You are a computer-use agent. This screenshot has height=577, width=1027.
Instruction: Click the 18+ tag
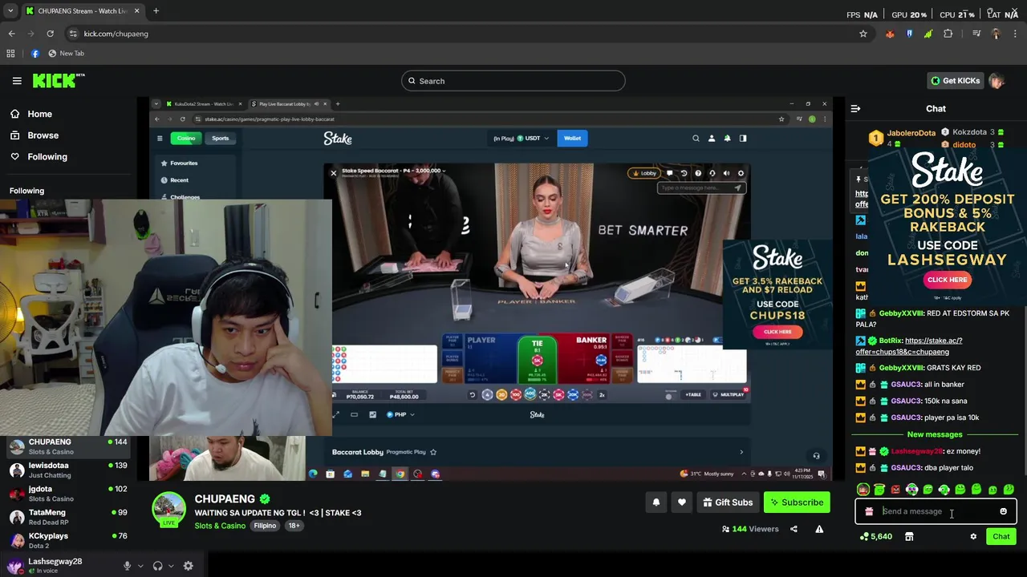point(294,526)
